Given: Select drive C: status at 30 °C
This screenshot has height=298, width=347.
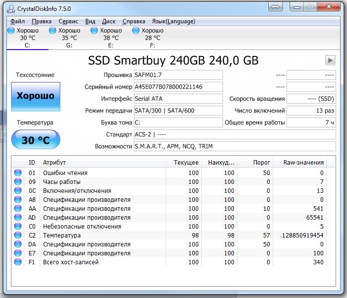Looking at the screenshot, I should (x=27, y=38).
